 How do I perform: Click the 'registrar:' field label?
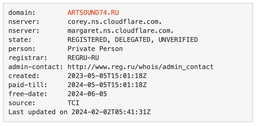(27, 58)
